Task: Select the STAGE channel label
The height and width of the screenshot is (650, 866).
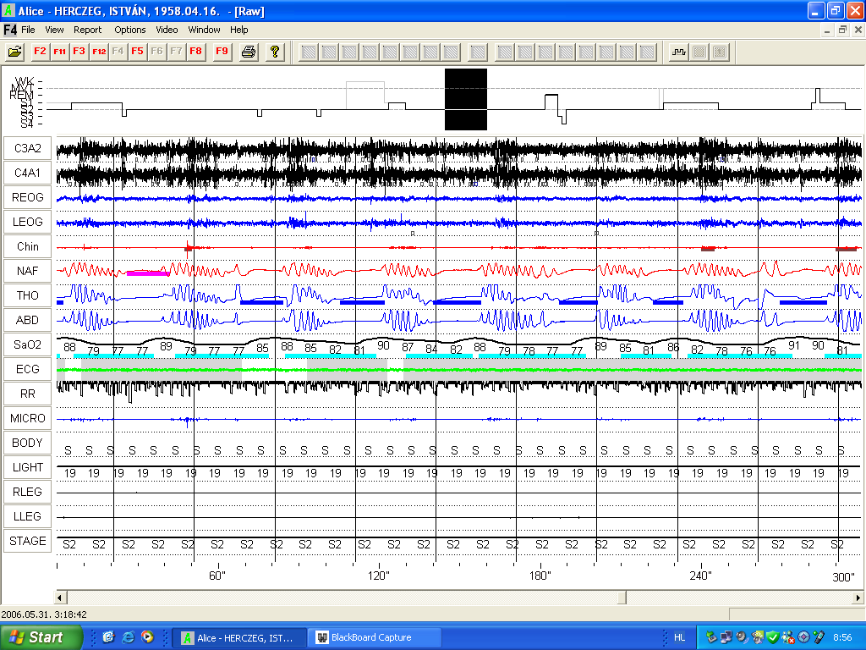Action: click(28, 541)
